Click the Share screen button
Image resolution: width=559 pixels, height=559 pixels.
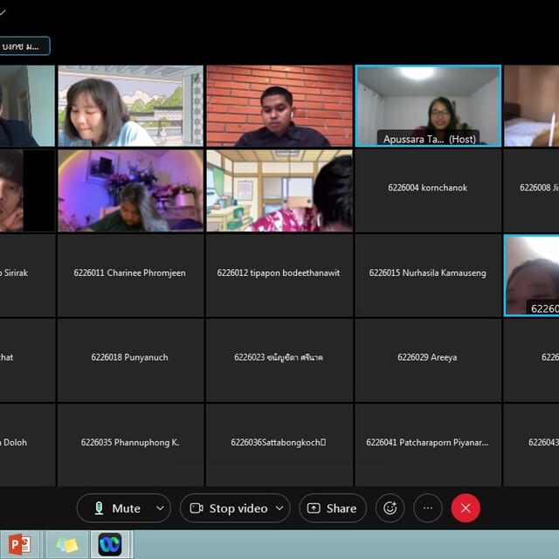point(332,508)
